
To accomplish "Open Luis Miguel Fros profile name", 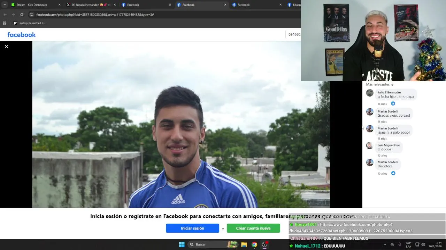I will 389,145.
